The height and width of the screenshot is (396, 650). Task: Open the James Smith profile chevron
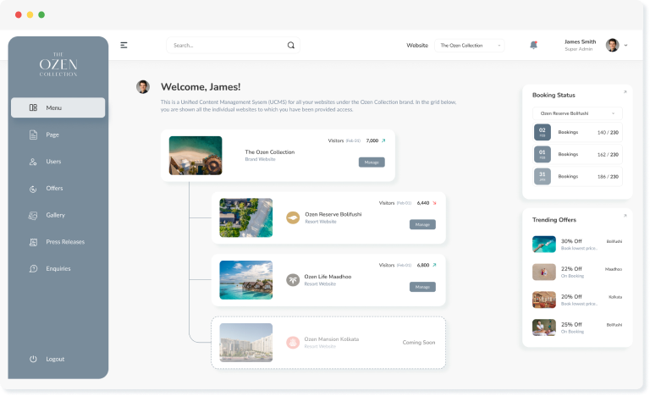pyautogui.click(x=626, y=46)
